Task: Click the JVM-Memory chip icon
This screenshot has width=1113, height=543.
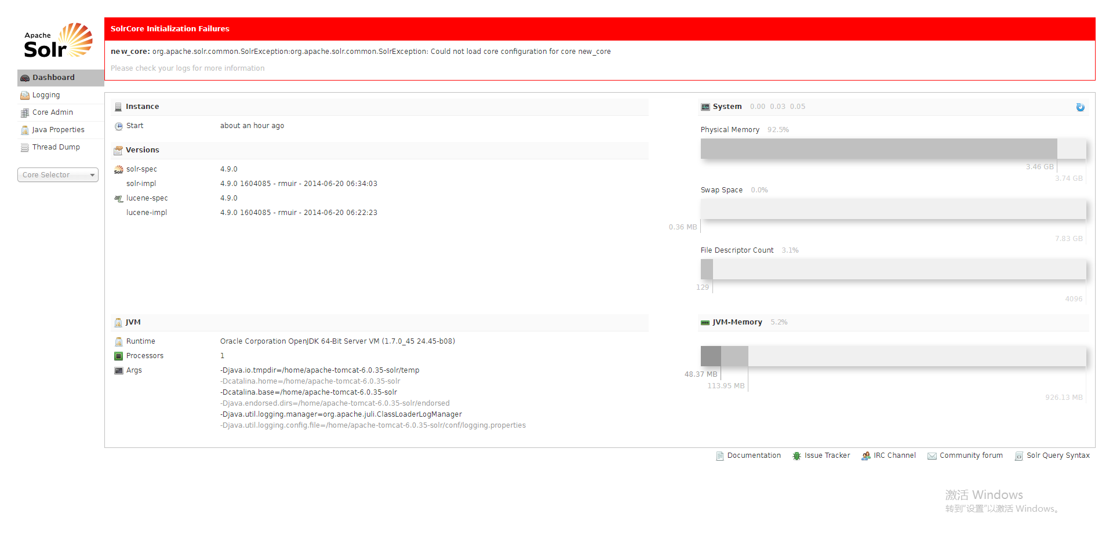Action: (x=705, y=323)
